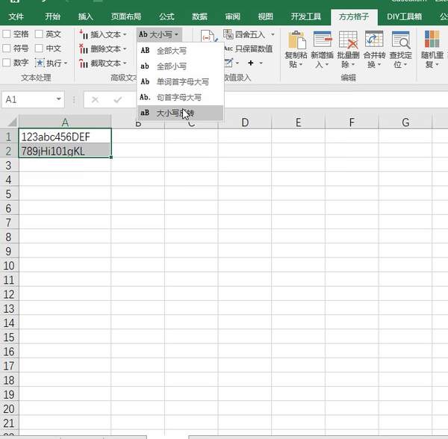Click the 新增插入 icon
Viewport: 448px width, 439px height.
click(x=323, y=41)
